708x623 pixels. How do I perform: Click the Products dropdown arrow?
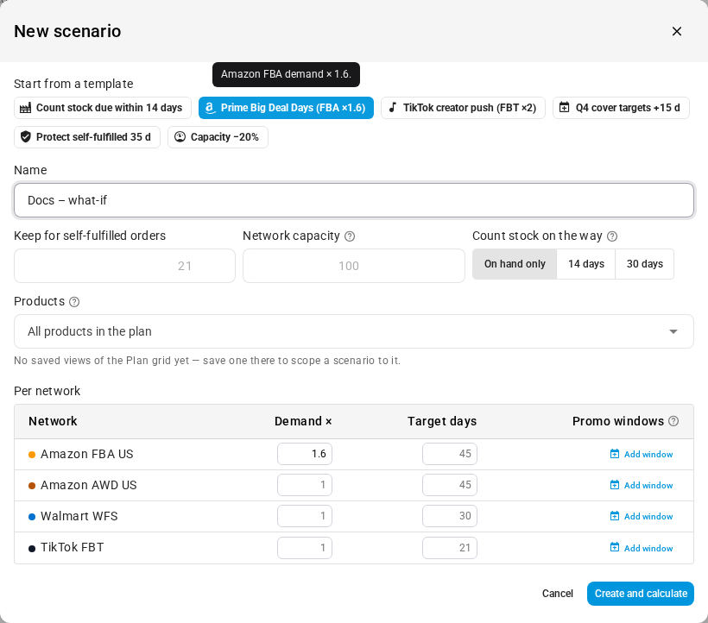click(673, 331)
